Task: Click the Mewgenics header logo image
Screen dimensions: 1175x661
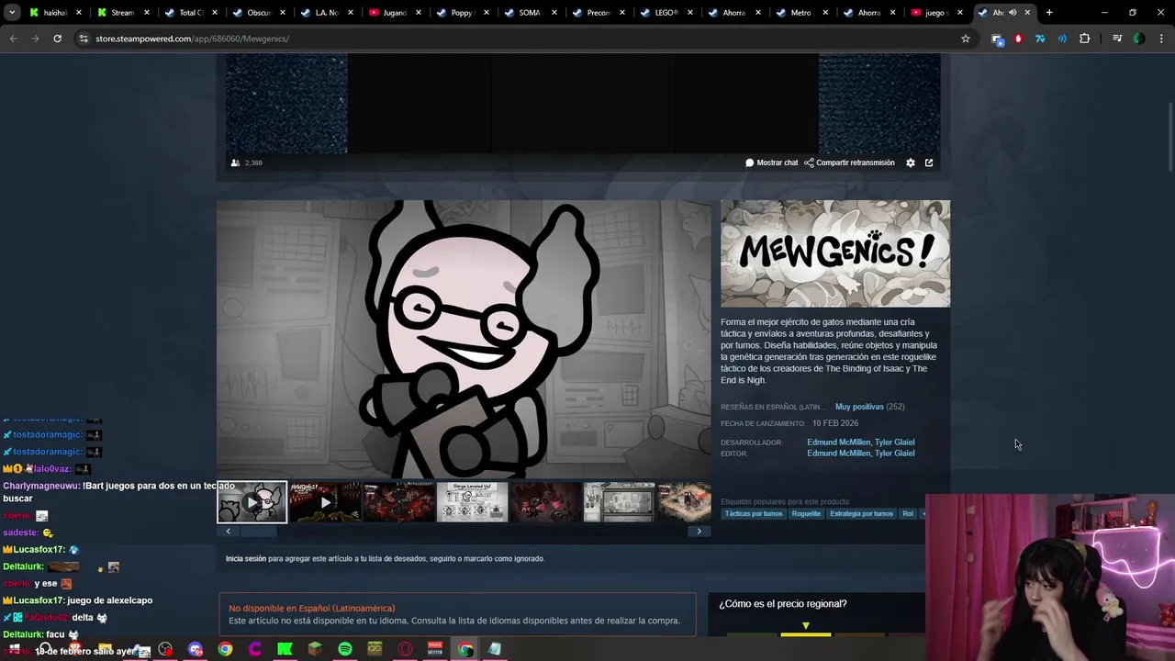Action: point(835,253)
